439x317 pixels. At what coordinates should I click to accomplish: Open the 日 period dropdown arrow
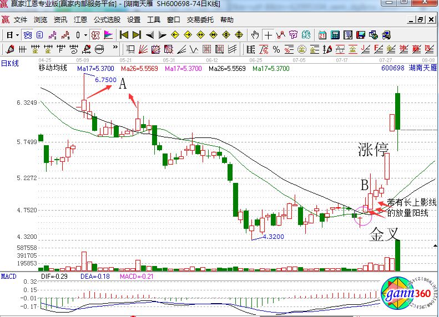coord(18,35)
